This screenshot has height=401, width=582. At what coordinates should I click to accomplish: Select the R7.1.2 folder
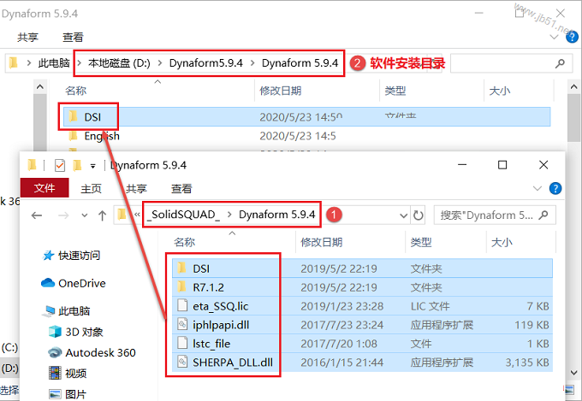(362, 287)
